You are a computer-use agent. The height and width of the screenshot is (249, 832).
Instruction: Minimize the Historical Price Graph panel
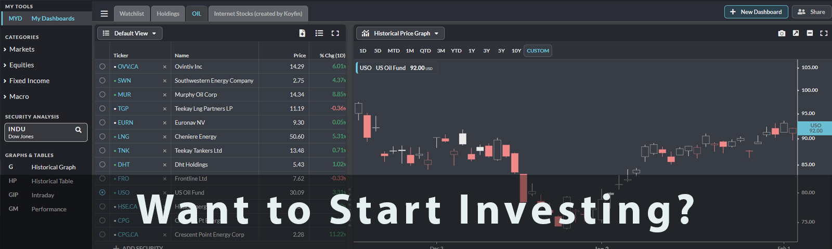[810, 33]
